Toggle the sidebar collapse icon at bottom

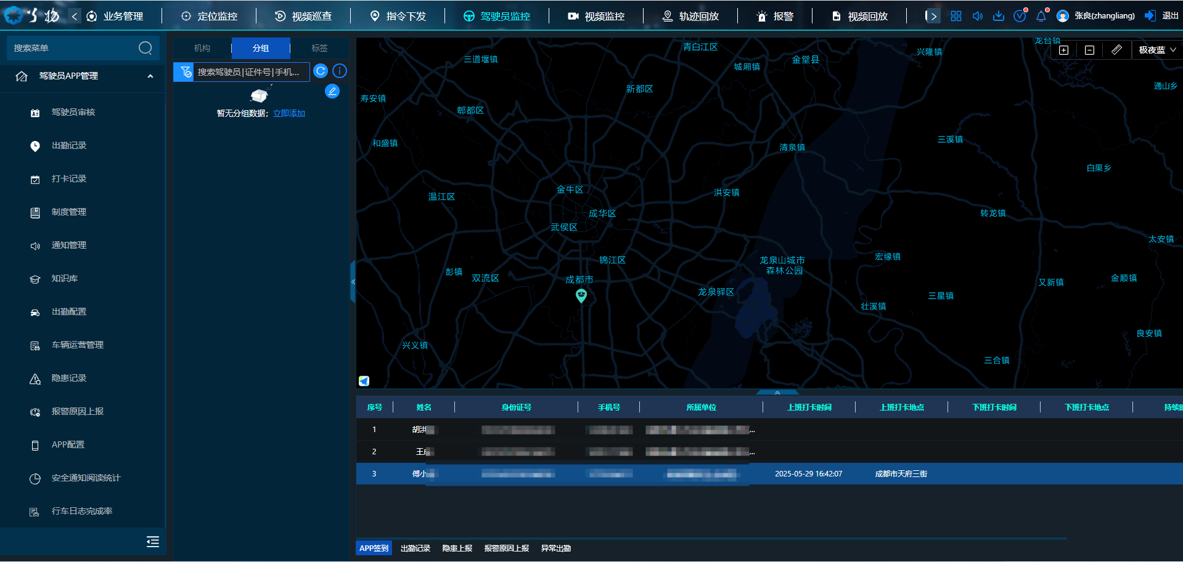[x=152, y=542]
